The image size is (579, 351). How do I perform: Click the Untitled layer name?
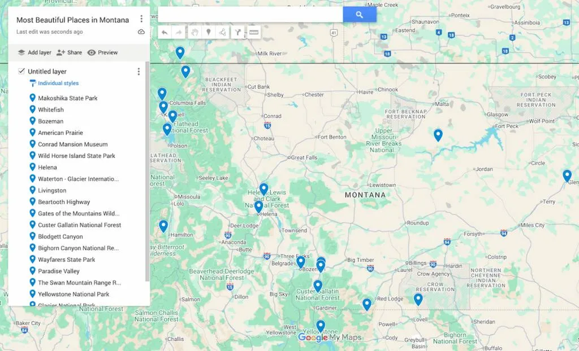(47, 72)
